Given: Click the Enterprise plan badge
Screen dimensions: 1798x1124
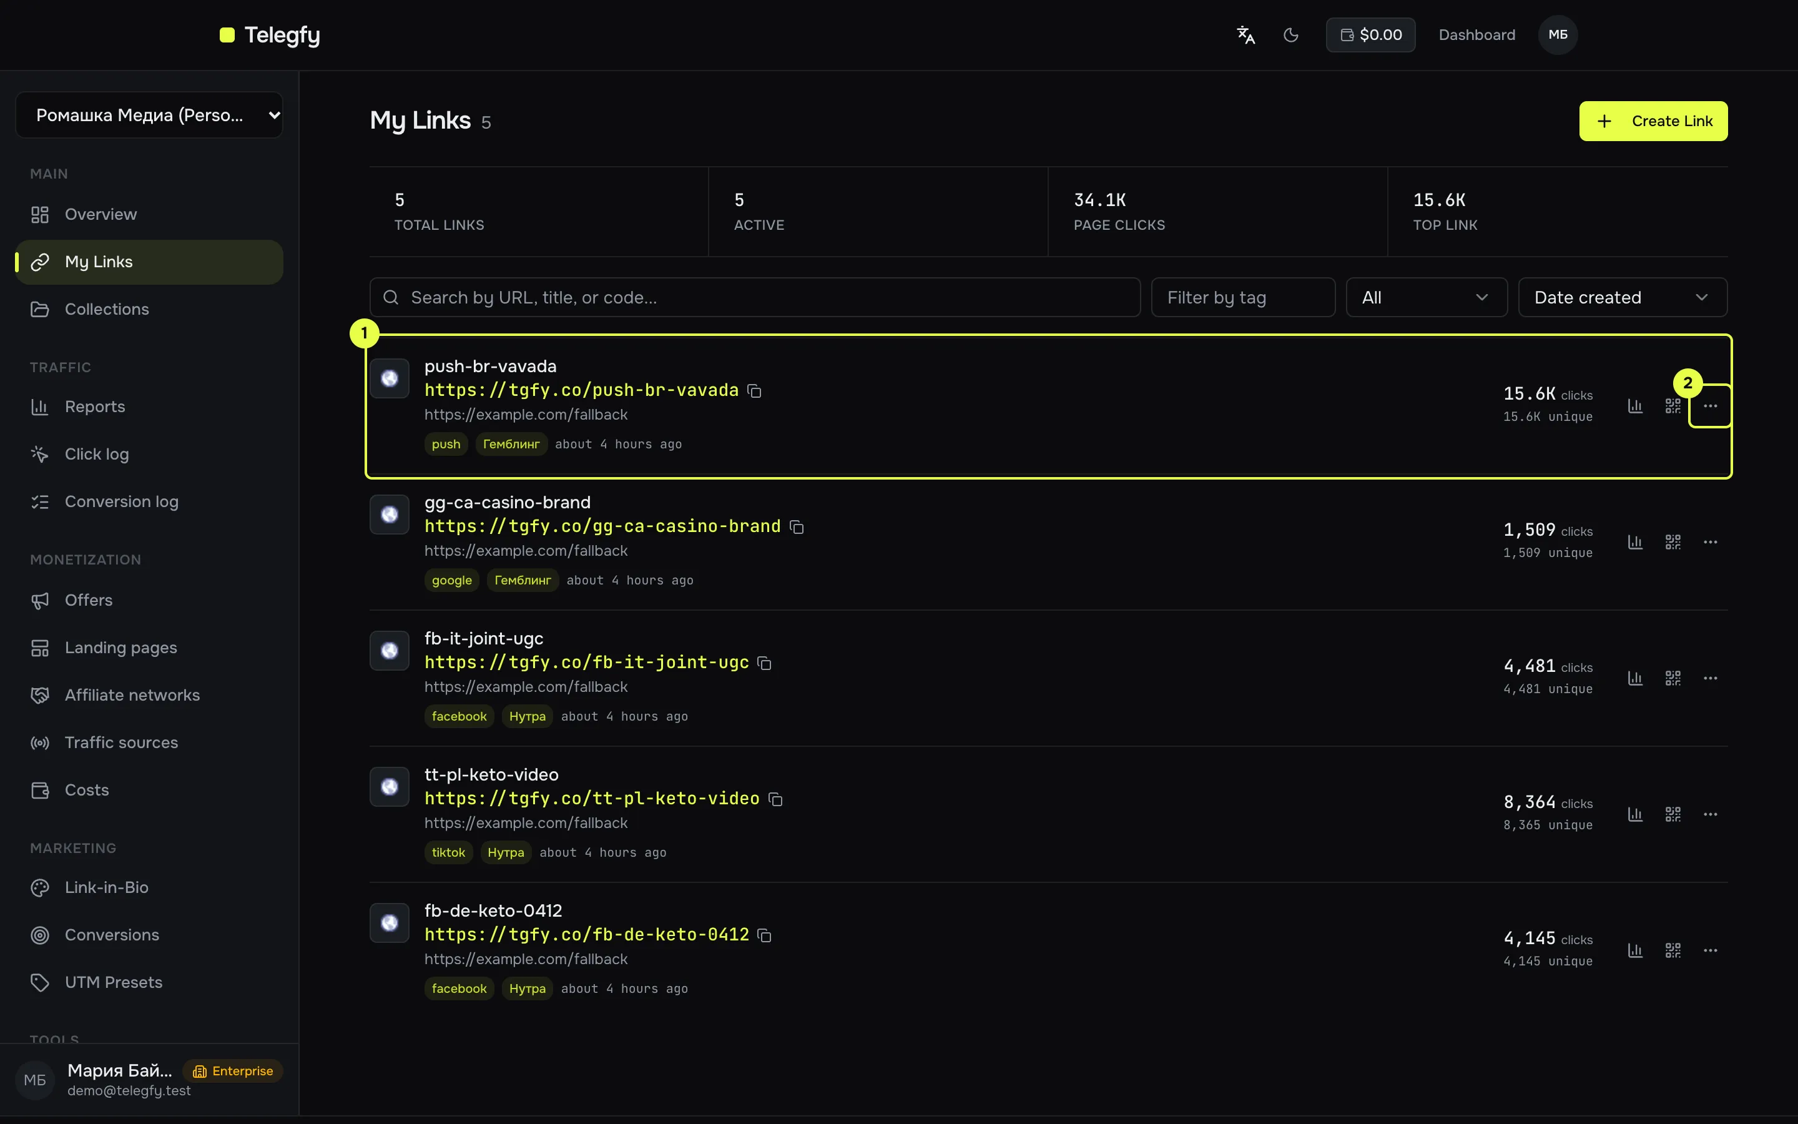Looking at the screenshot, I should pyautogui.click(x=232, y=1071).
